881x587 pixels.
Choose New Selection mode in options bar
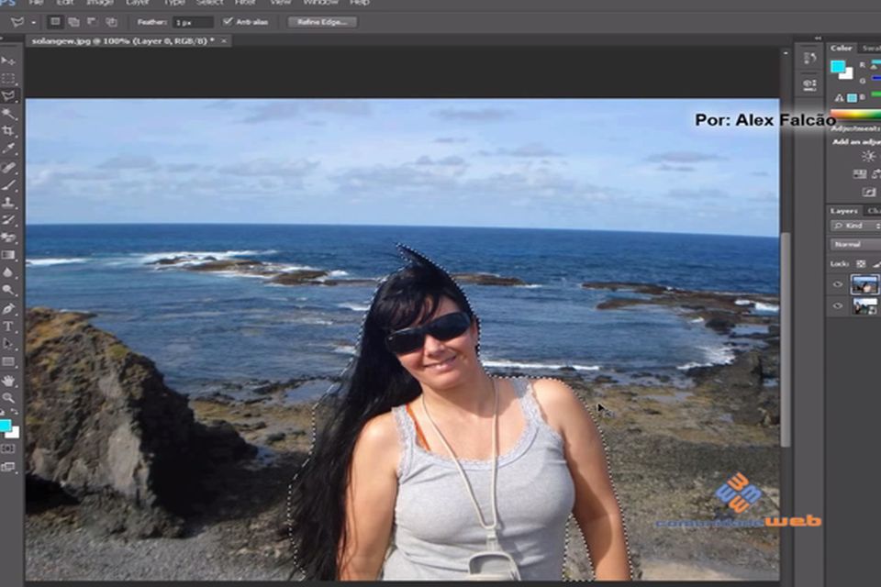pyautogui.click(x=55, y=22)
